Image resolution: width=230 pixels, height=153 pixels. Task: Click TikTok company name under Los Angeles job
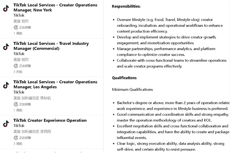tap(19, 92)
